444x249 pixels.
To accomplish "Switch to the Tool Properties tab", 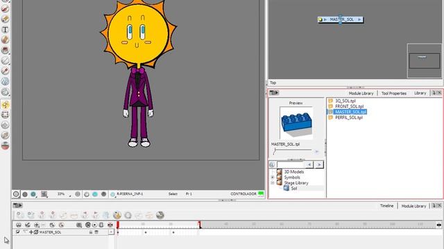I will click(394, 93).
